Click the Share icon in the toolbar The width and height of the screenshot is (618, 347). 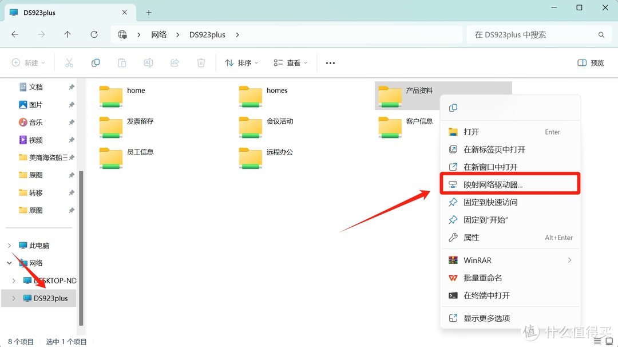tap(175, 62)
